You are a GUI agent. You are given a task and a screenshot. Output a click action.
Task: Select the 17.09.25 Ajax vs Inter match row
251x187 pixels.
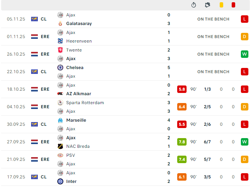pos(125,177)
